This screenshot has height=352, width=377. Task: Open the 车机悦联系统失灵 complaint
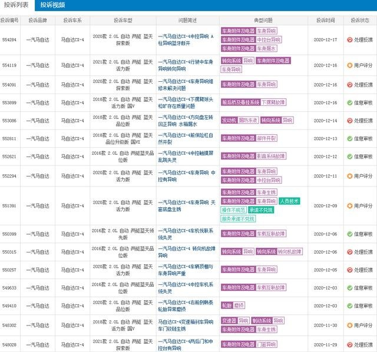click(x=186, y=234)
